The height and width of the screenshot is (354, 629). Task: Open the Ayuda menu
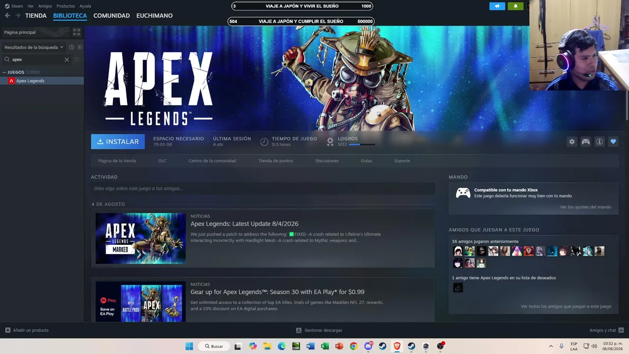click(85, 6)
